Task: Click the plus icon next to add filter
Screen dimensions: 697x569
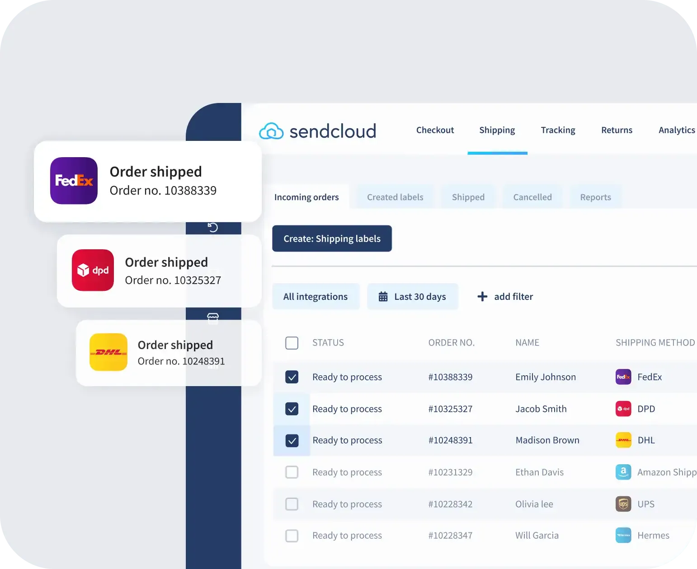Action: point(482,296)
